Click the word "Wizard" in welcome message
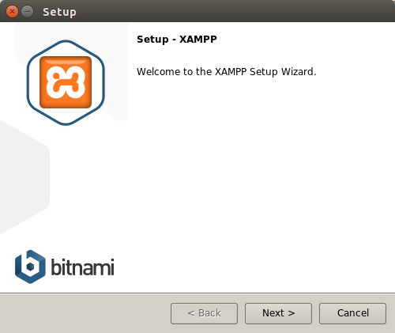395x333 pixels. pyautogui.click(x=297, y=72)
